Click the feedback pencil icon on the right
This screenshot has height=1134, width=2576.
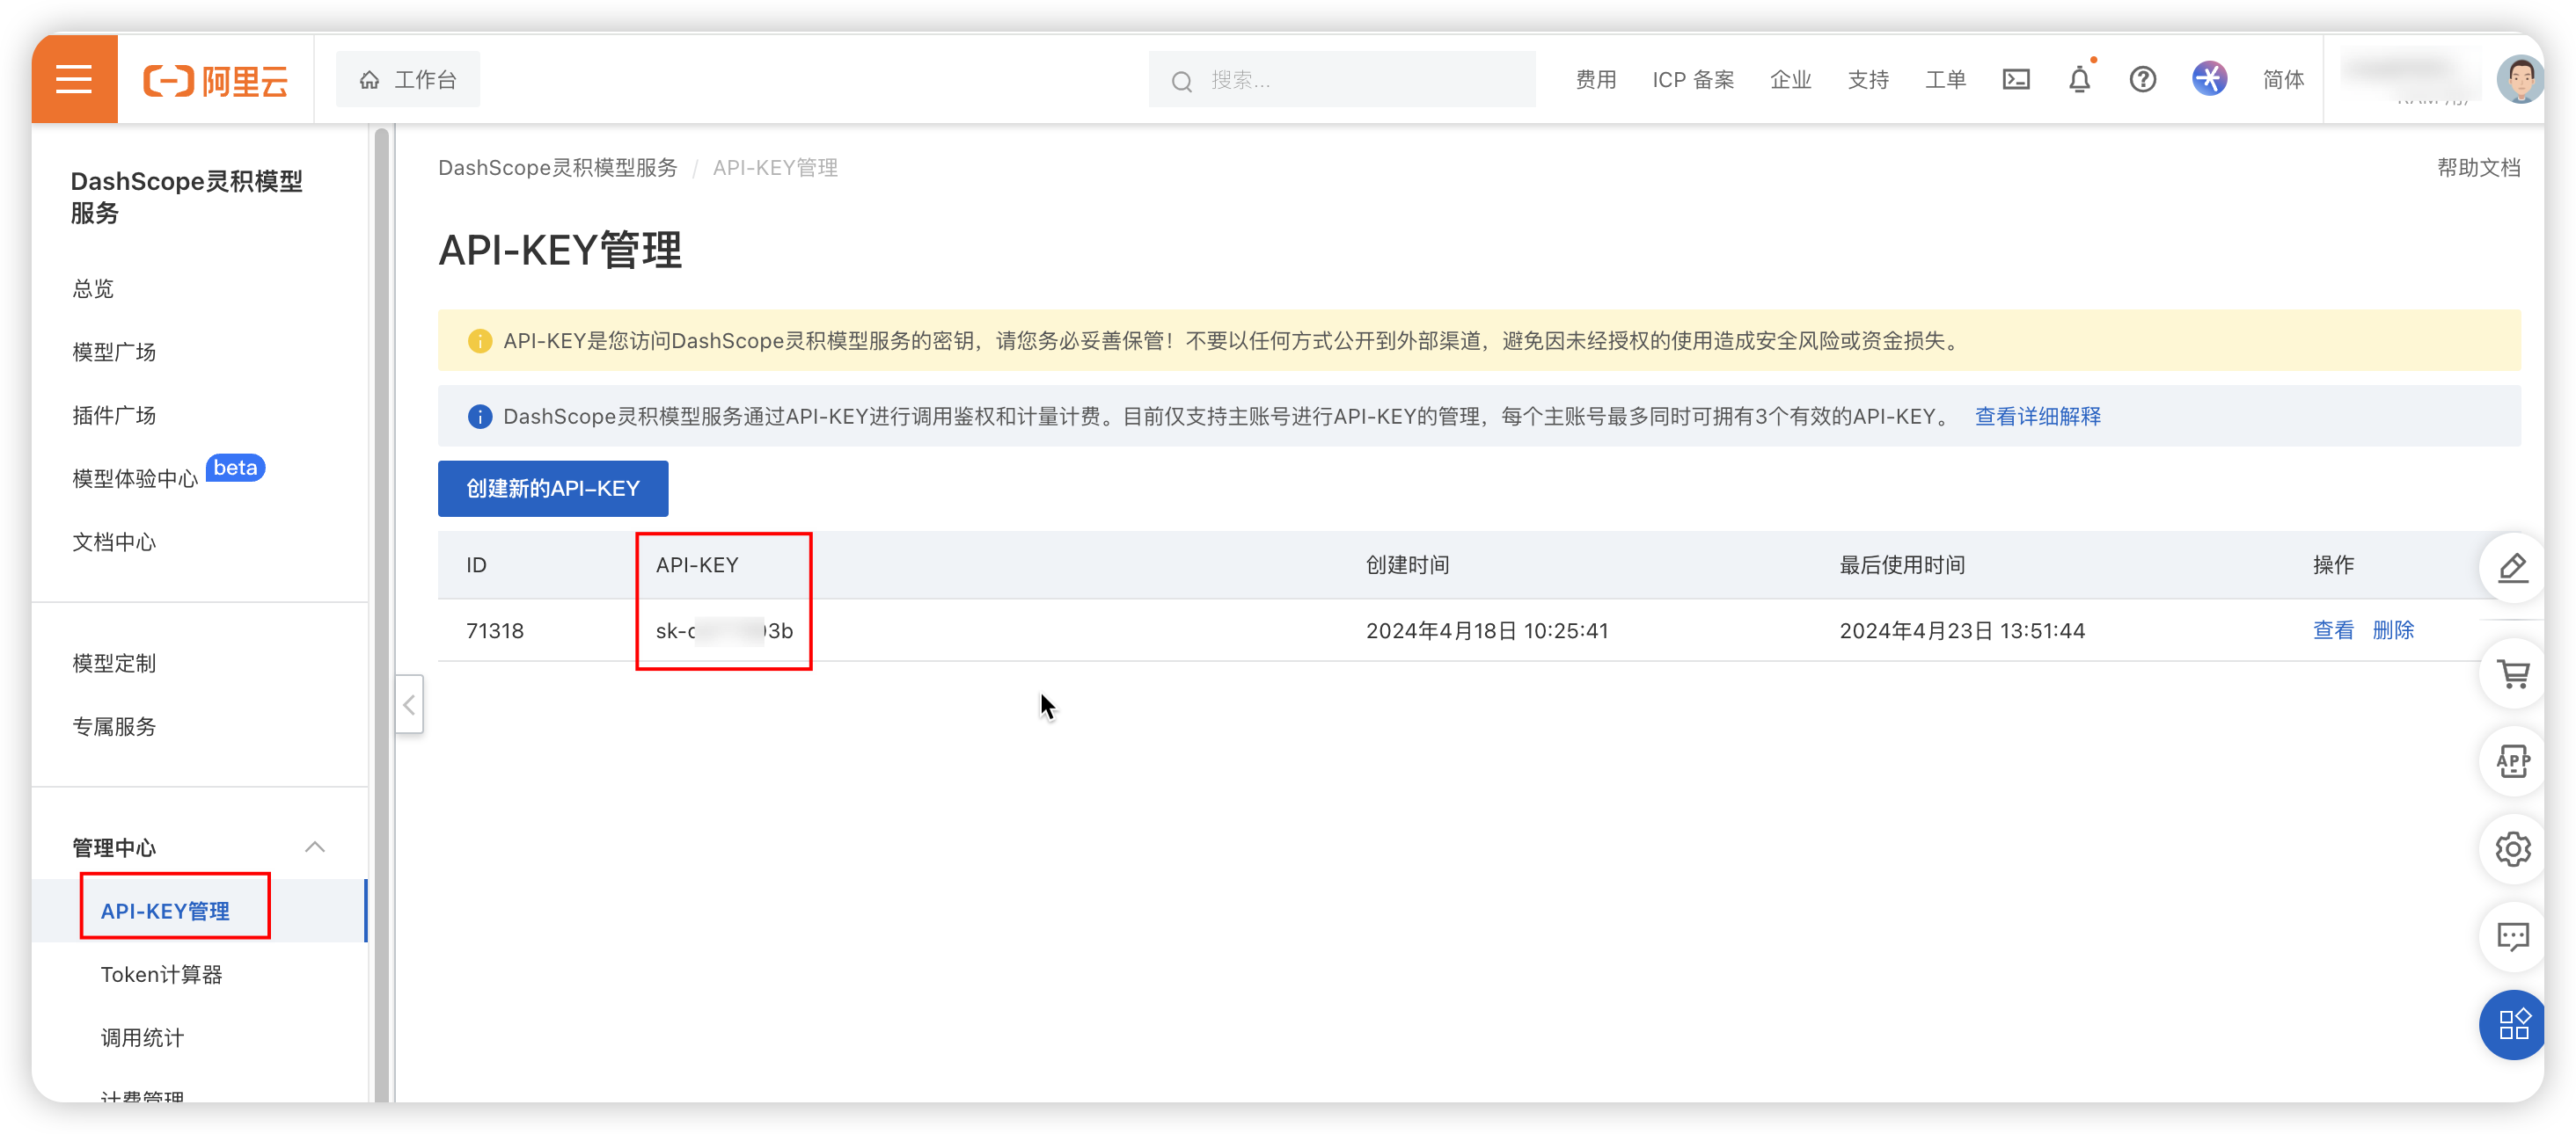tap(2513, 568)
